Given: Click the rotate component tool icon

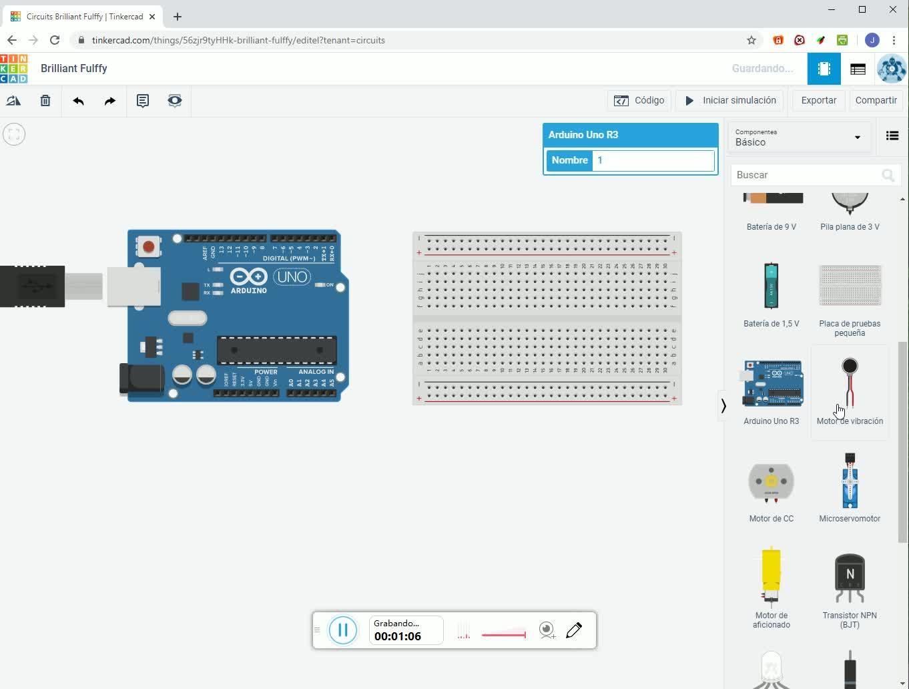Looking at the screenshot, I should click(x=13, y=101).
